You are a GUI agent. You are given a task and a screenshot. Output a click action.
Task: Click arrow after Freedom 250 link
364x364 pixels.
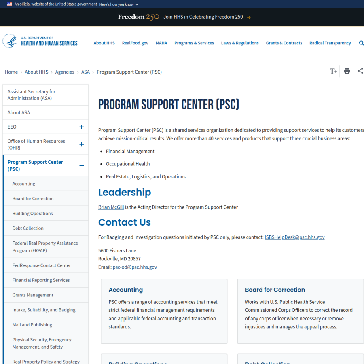249,17
